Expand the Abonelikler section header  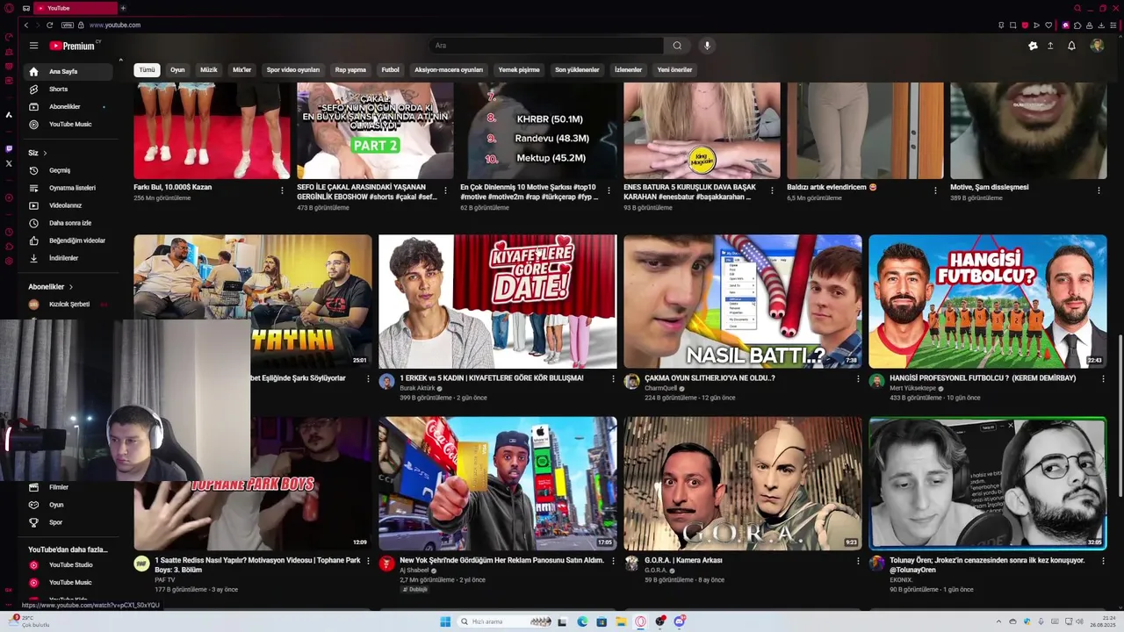coord(51,287)
